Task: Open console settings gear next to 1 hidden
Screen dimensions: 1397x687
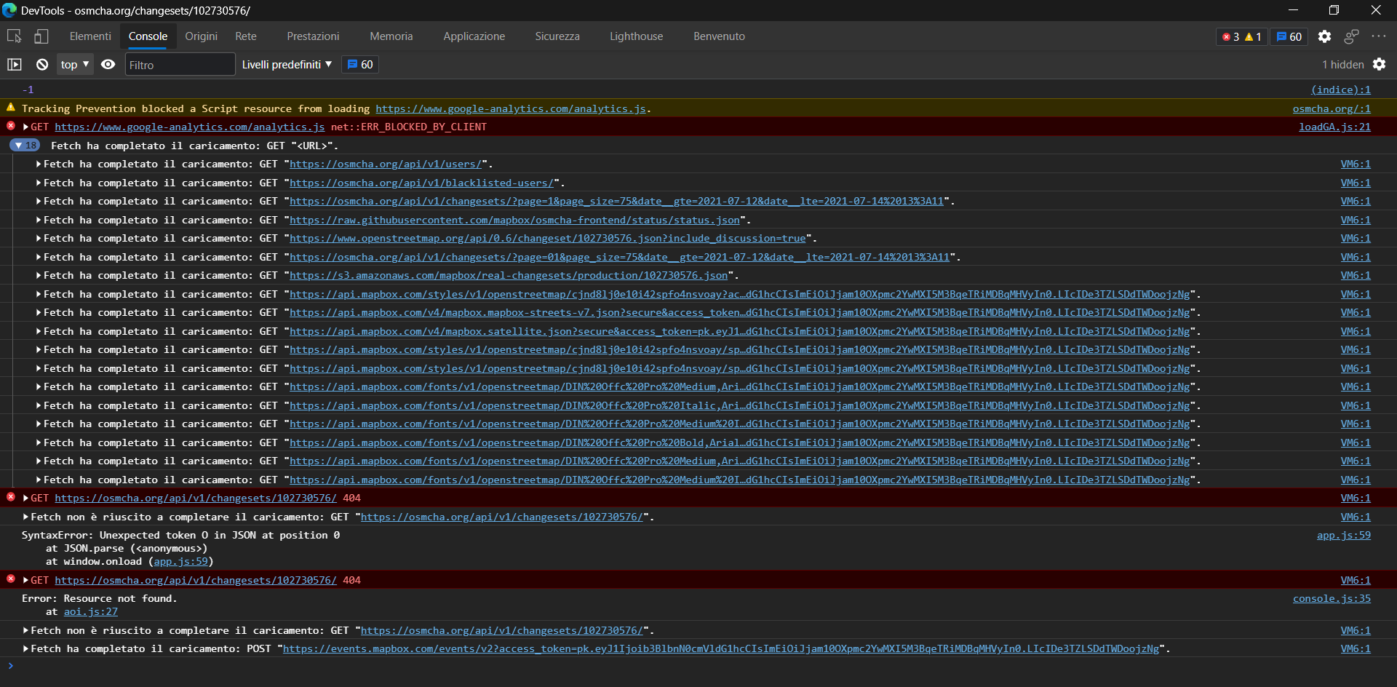Action: click(x=1380, y=64)
